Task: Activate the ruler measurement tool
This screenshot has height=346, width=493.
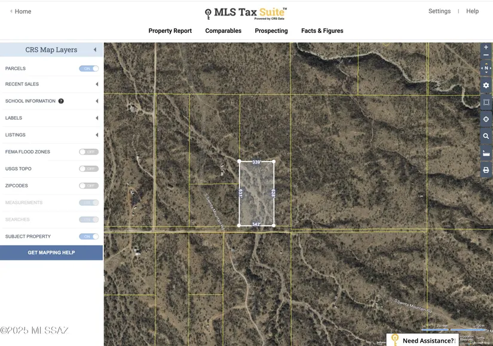Action: 486,153
